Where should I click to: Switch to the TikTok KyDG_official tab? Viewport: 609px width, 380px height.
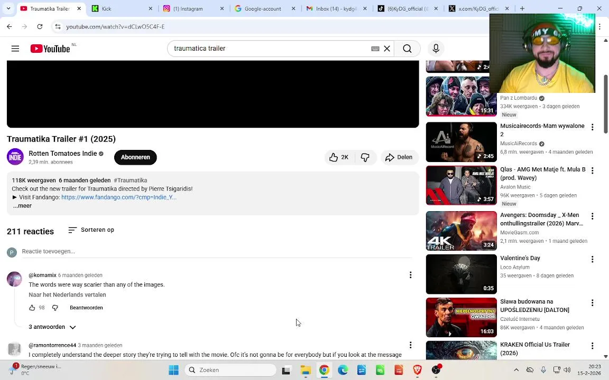(408, 8)
